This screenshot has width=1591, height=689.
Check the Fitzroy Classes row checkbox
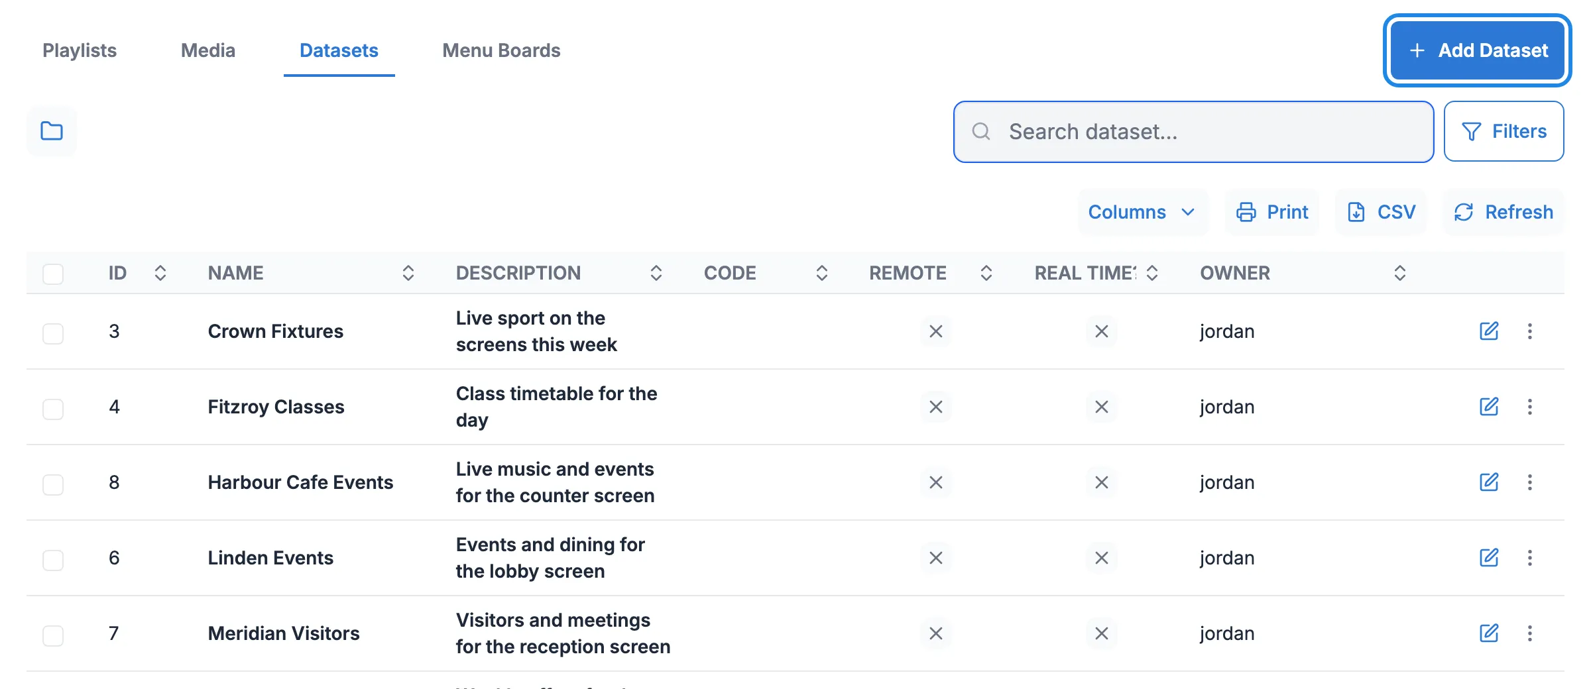click(53, 409)
